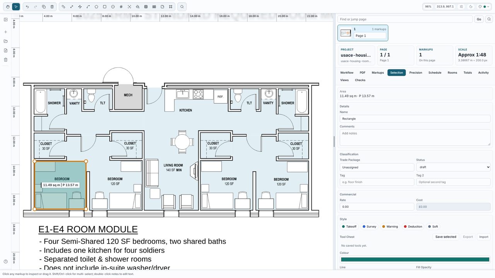The height and width of the screenshot is (278, 495).
Task: Click the Go button
Action: click(x=479, y=19)
